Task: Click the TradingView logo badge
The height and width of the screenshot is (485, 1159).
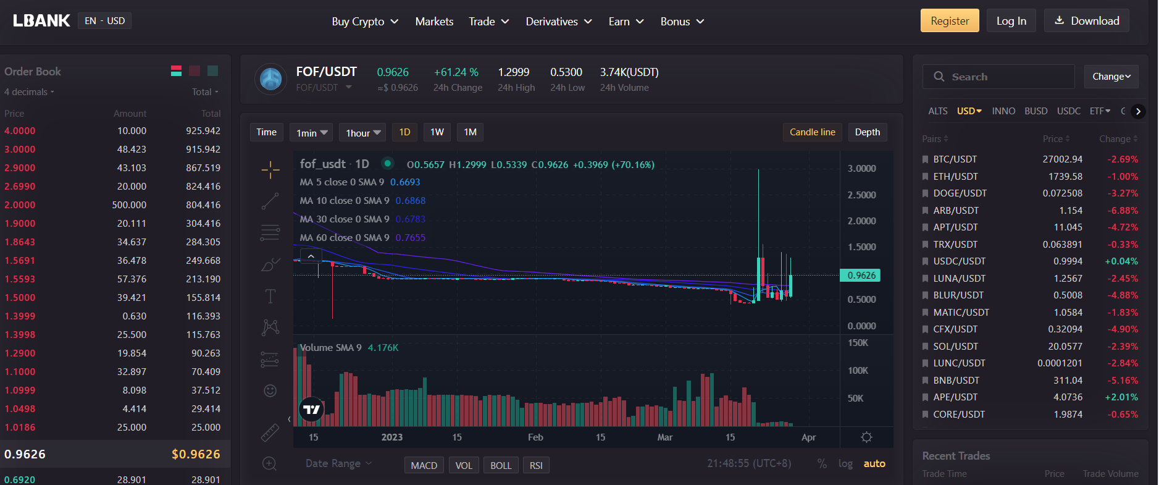Action: (x=312, y=409)
